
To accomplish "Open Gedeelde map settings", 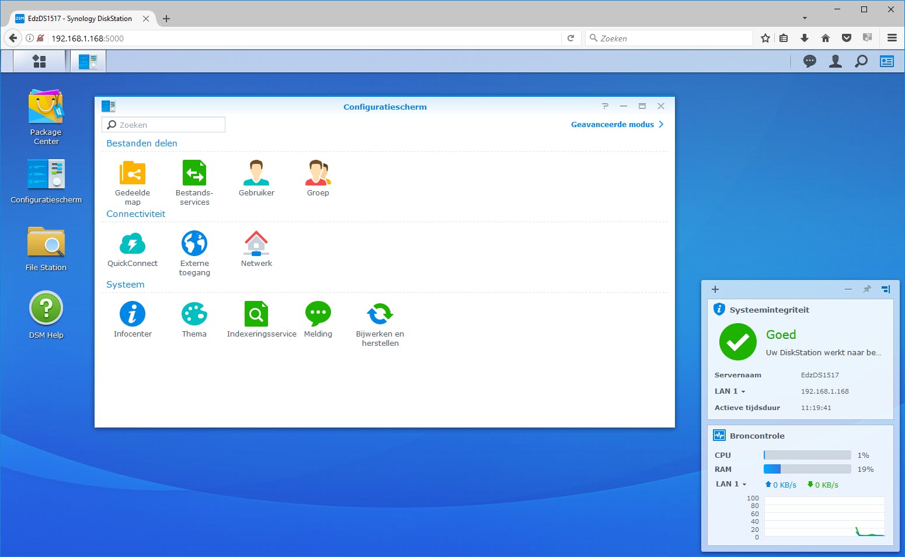I will click(x=133, y=183).
